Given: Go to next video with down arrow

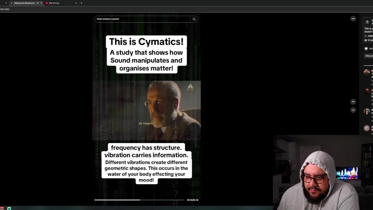Looking at the screenshot, I should click(x=353, y=110).
